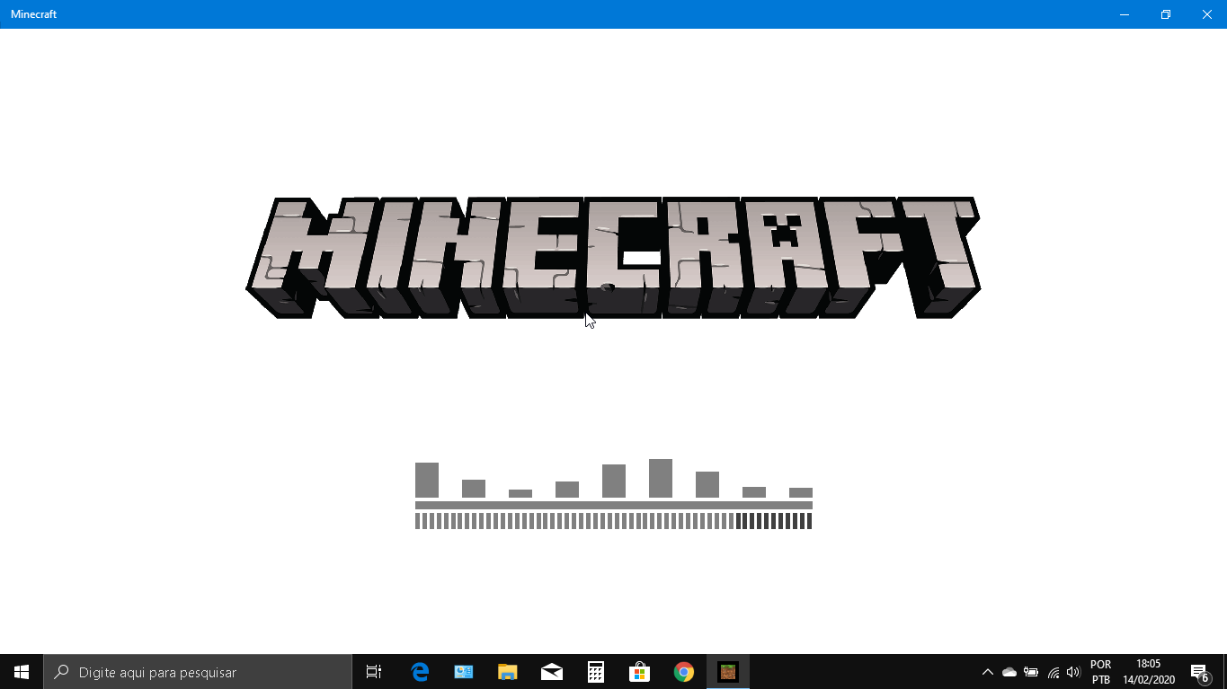Open Microsoft Store from the taskbar
This screenshot has height=689, width=1227.
(640, 672)
